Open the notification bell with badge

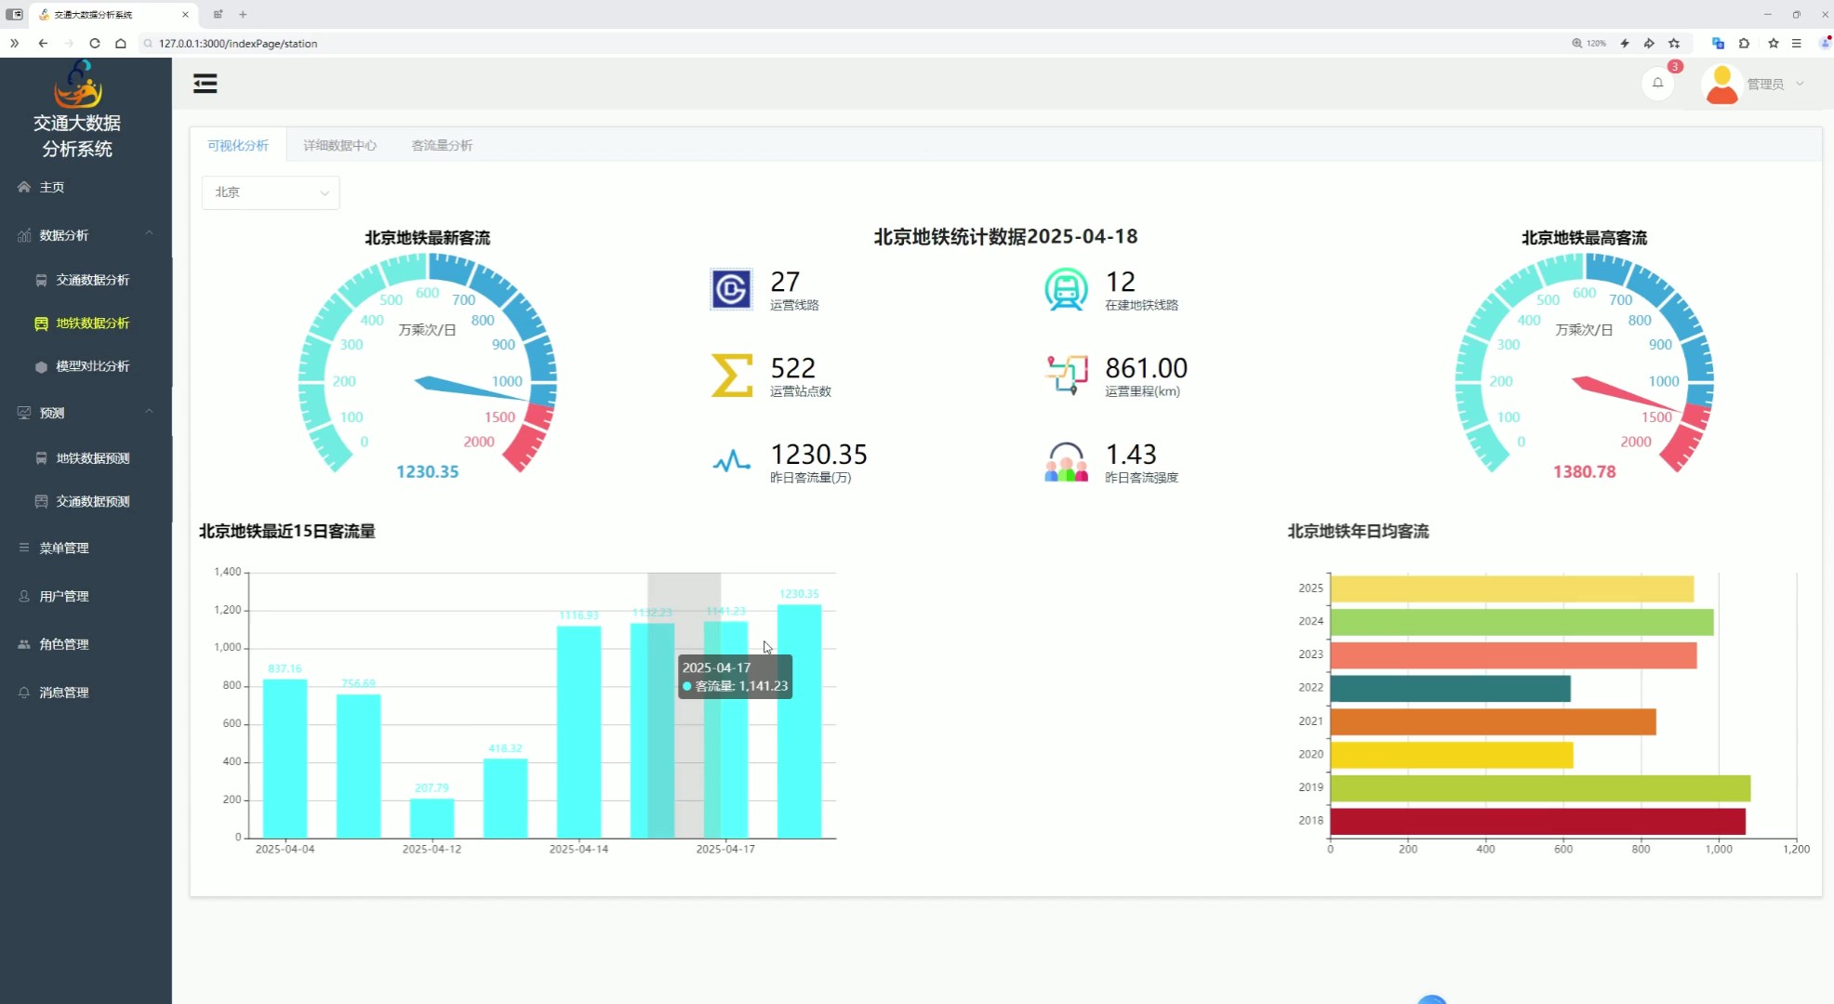(1657, 84)
